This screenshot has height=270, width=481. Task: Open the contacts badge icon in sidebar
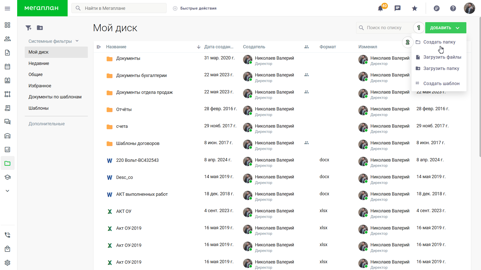click(x=7, y=80)
